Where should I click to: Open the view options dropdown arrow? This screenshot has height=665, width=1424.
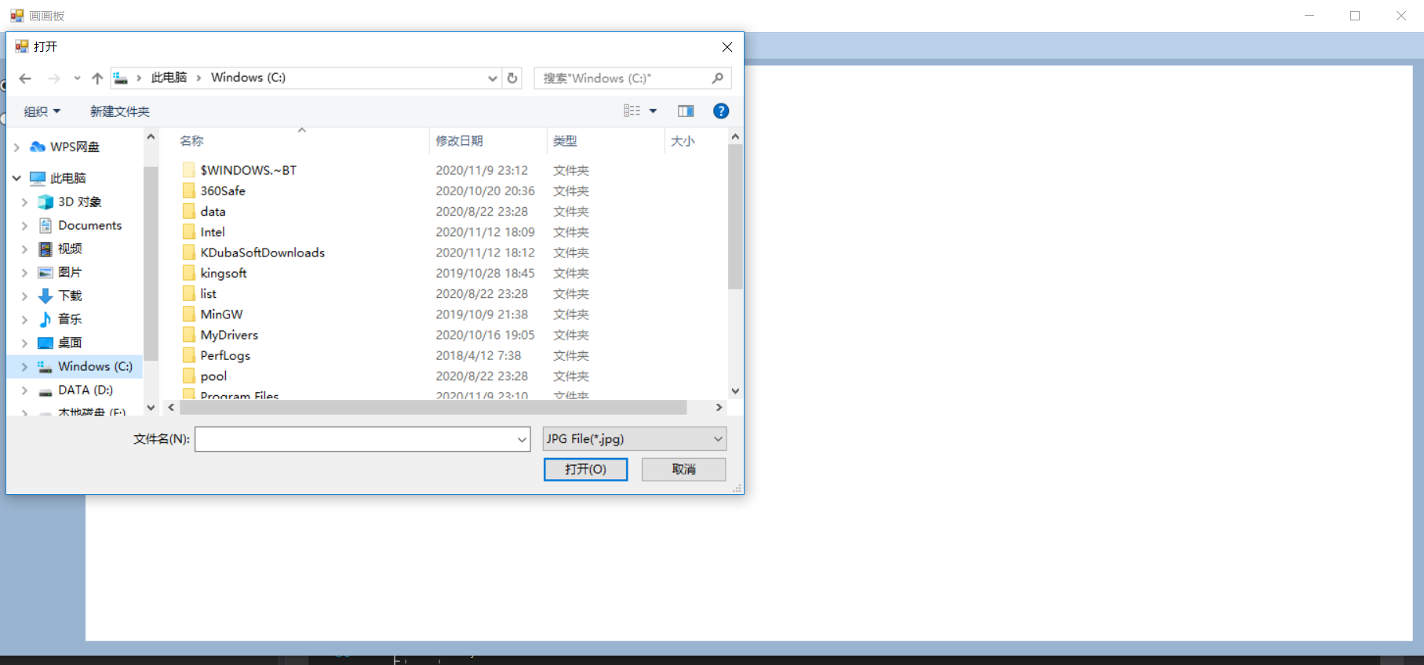coord(653,111)
